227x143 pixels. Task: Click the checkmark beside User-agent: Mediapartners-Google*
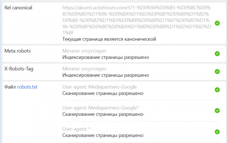(x=217, y=111)
